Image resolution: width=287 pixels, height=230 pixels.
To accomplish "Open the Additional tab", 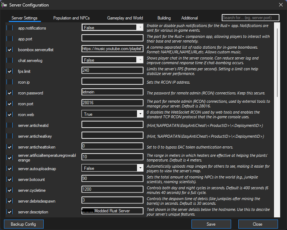I will (x=189, y=18).
